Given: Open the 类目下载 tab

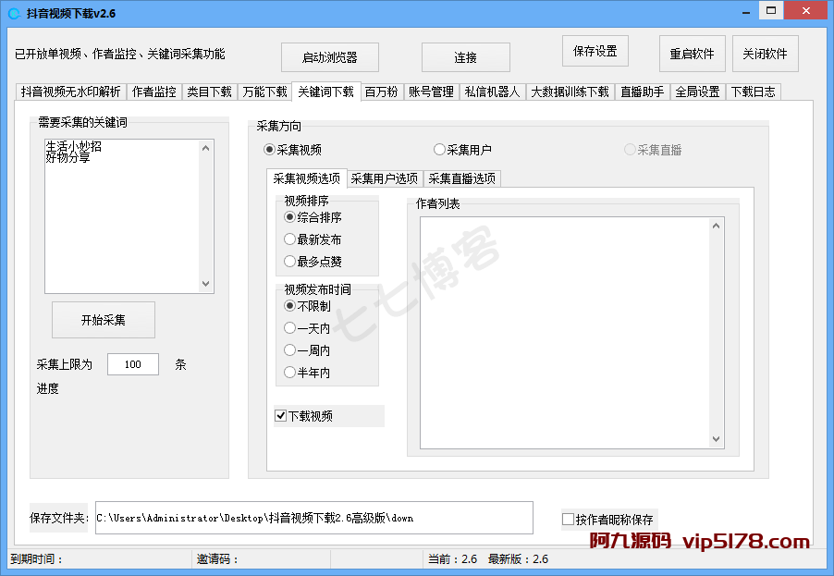Looking at the screenshot, I should coord(210,92).
